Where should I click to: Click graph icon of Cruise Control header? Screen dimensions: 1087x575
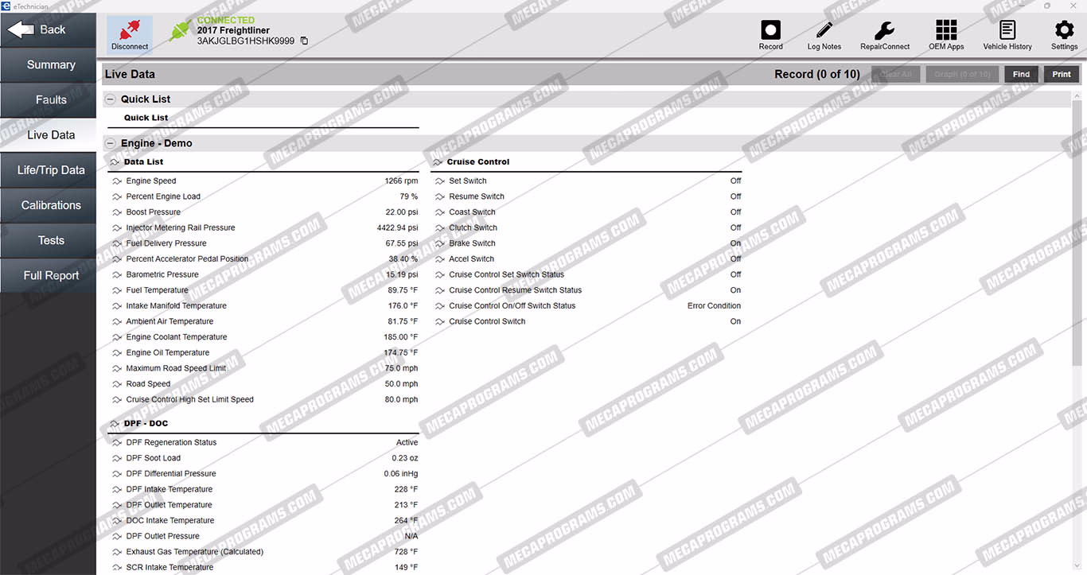(438, 161)
